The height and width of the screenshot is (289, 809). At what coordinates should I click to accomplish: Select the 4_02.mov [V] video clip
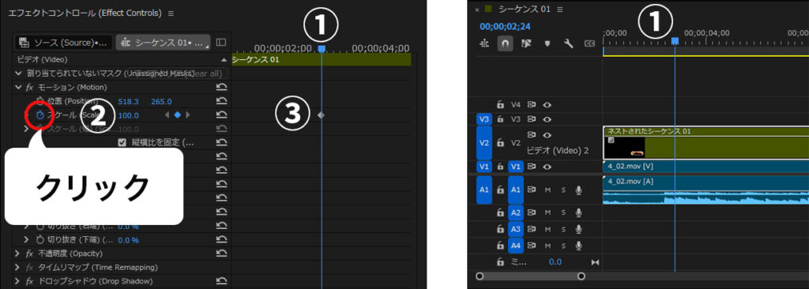click(x=706, y=167)
